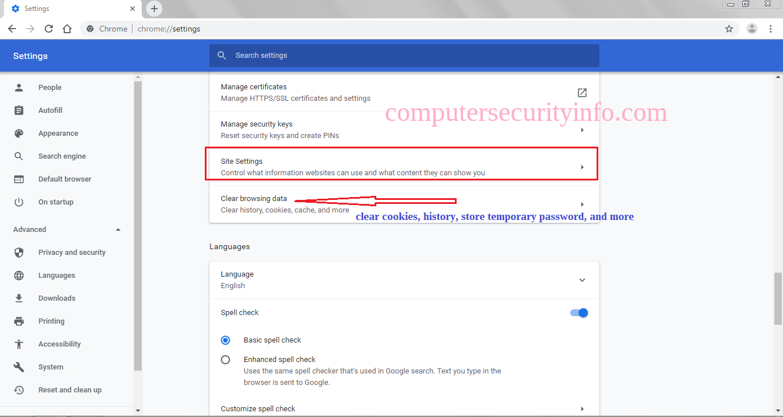This screenshot has height=417, width=783.
Task: Click the Settings header title
Action: (30, 56)
